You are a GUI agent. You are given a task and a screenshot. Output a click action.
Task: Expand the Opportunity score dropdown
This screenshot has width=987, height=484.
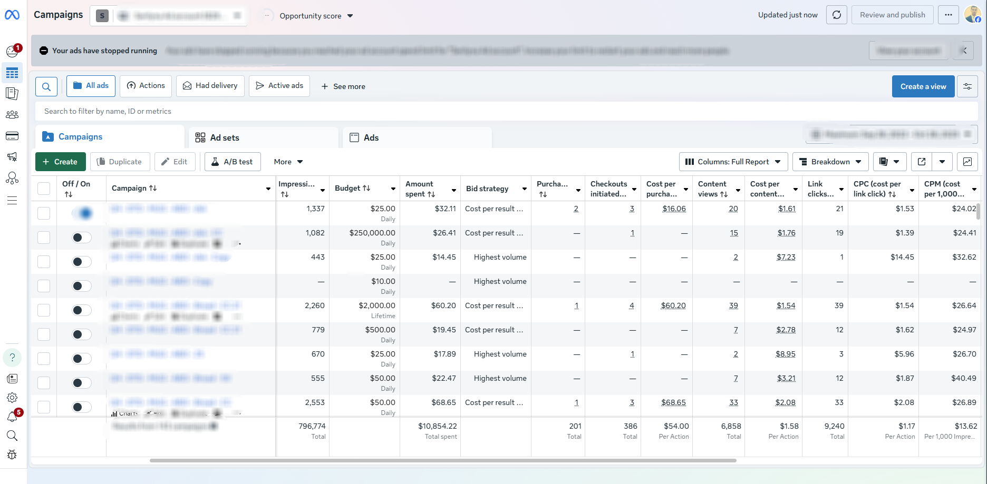click(x=316, y=16)
